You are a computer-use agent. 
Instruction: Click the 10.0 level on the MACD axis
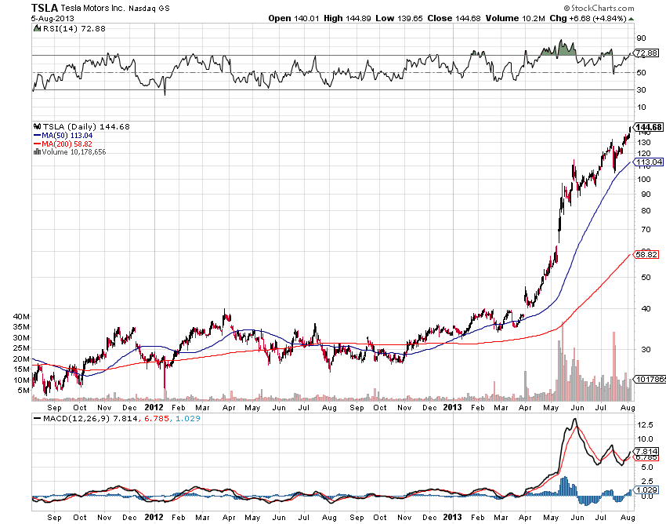tap(645, 439)
